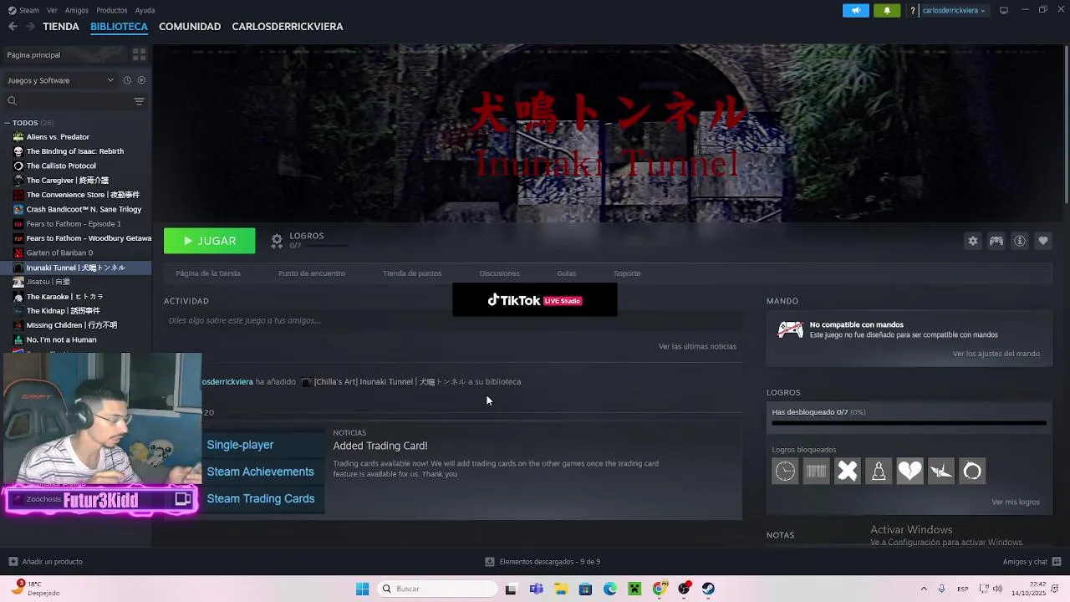Viewport: 1070px width, 602px height.
Task: Click activity post input field
Action: point(453,320)
